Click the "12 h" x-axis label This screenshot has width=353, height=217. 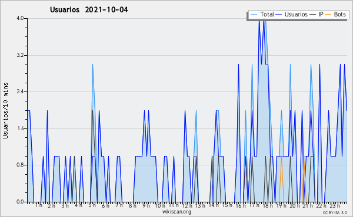coord(187,206)
